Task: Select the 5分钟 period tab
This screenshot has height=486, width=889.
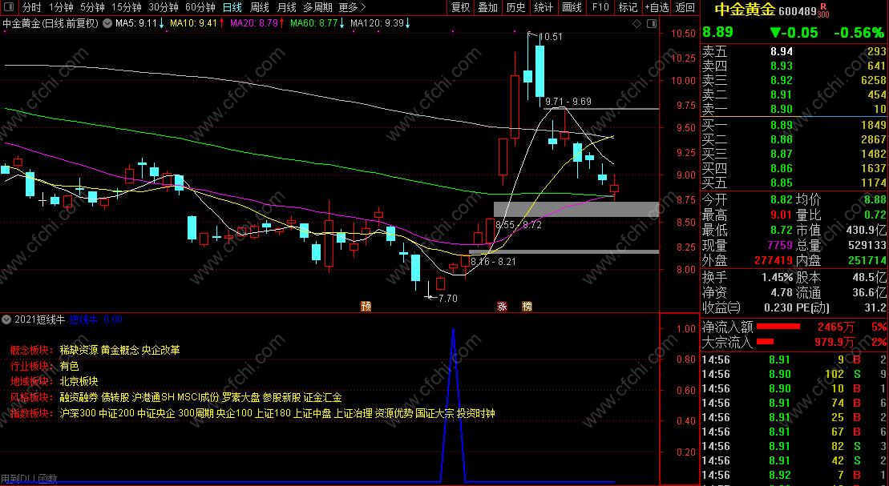Action: pyautogui.click(x=92, y=7)
